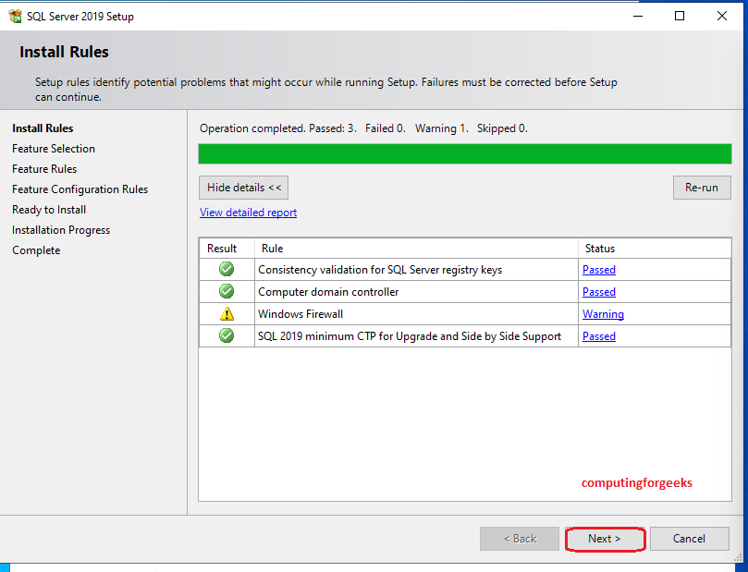The image size is (748, 572).
Task: Collapse details using Hide details button
Action: tap(243, 188)
